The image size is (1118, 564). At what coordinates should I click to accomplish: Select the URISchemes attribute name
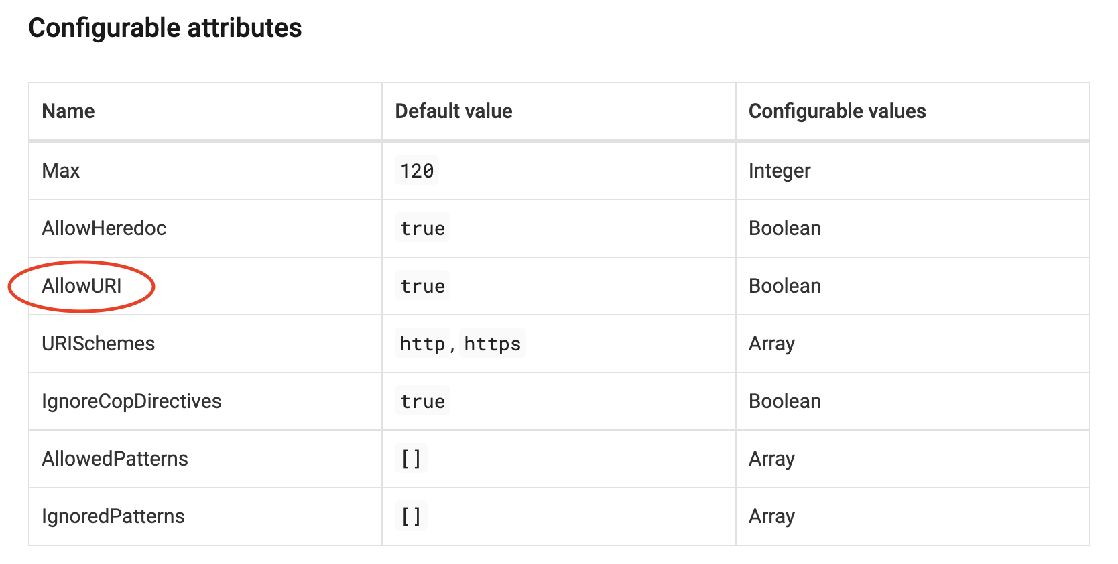click(99, 344)
